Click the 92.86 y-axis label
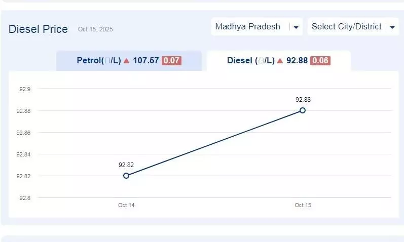Viewport: 404px width, 242px height. click(x=24, y=133)
